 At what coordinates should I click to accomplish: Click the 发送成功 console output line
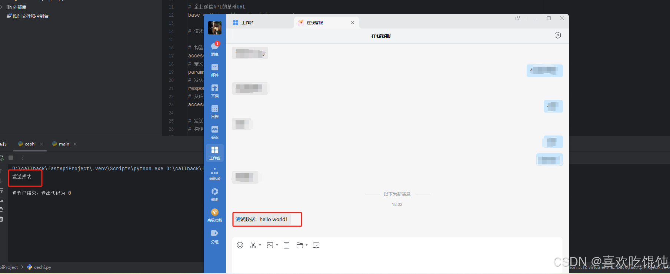tap(22, 177)
